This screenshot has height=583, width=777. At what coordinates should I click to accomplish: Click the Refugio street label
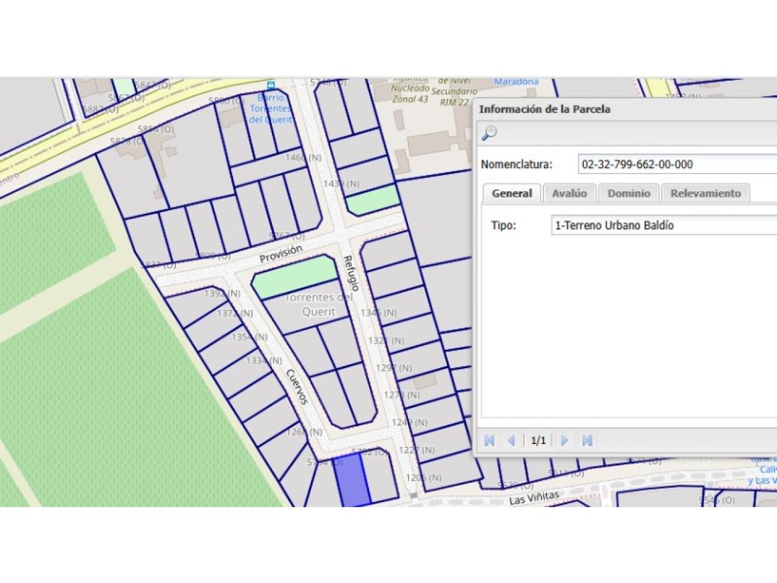pos(351,273)
